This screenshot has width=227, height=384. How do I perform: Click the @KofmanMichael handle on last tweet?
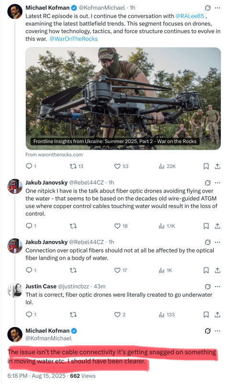tap(48, 338)
